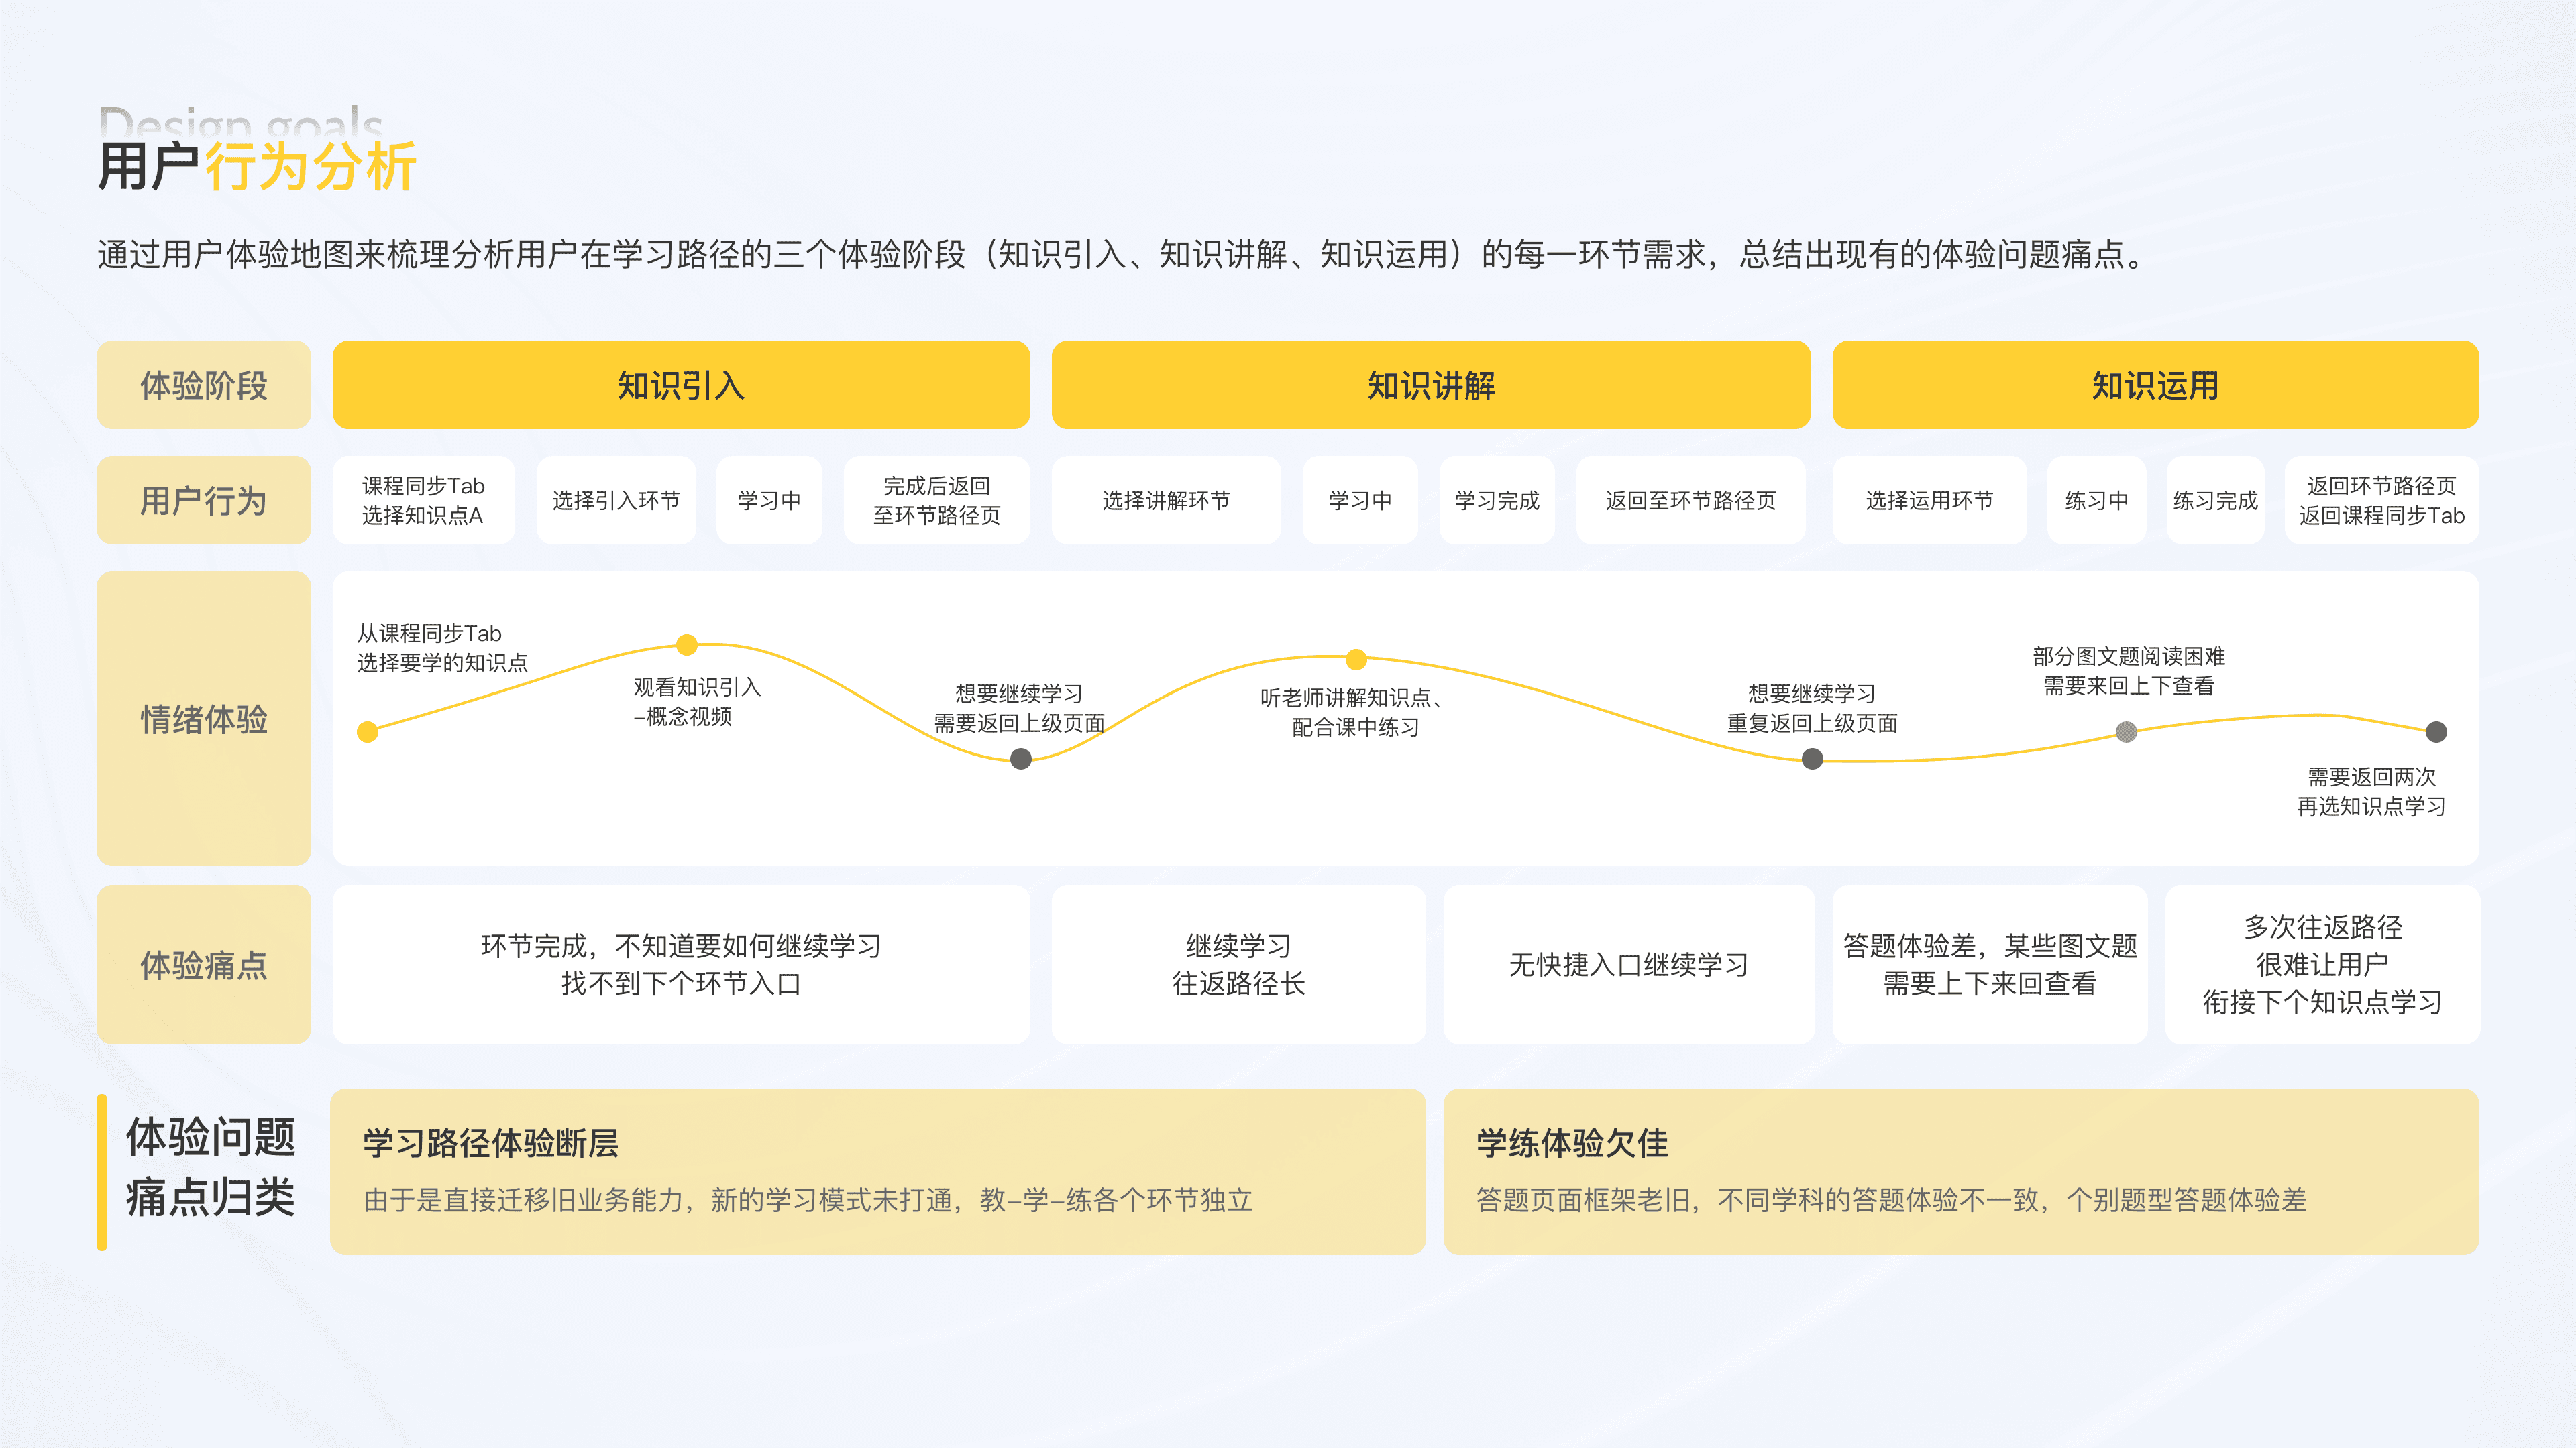Screen dimensions: 2576x1448
Task: Click the 知识引入 stage header
Action: pos(680,385)
